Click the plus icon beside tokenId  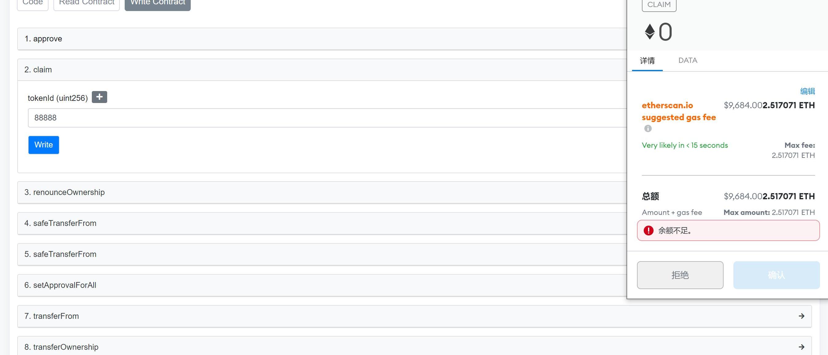[99, 97]
